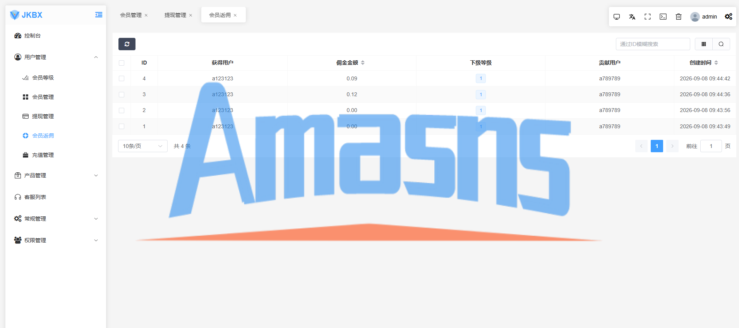Click the 前往 page number input
The image size is (739, 328).
tap(711, 146)
